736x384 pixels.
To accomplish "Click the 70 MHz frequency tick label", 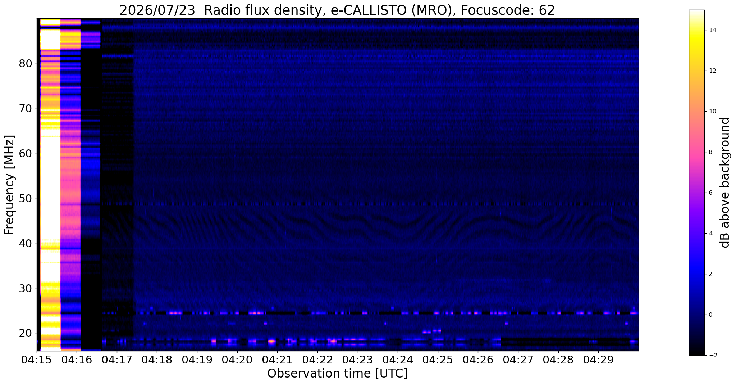I will 26,108.
